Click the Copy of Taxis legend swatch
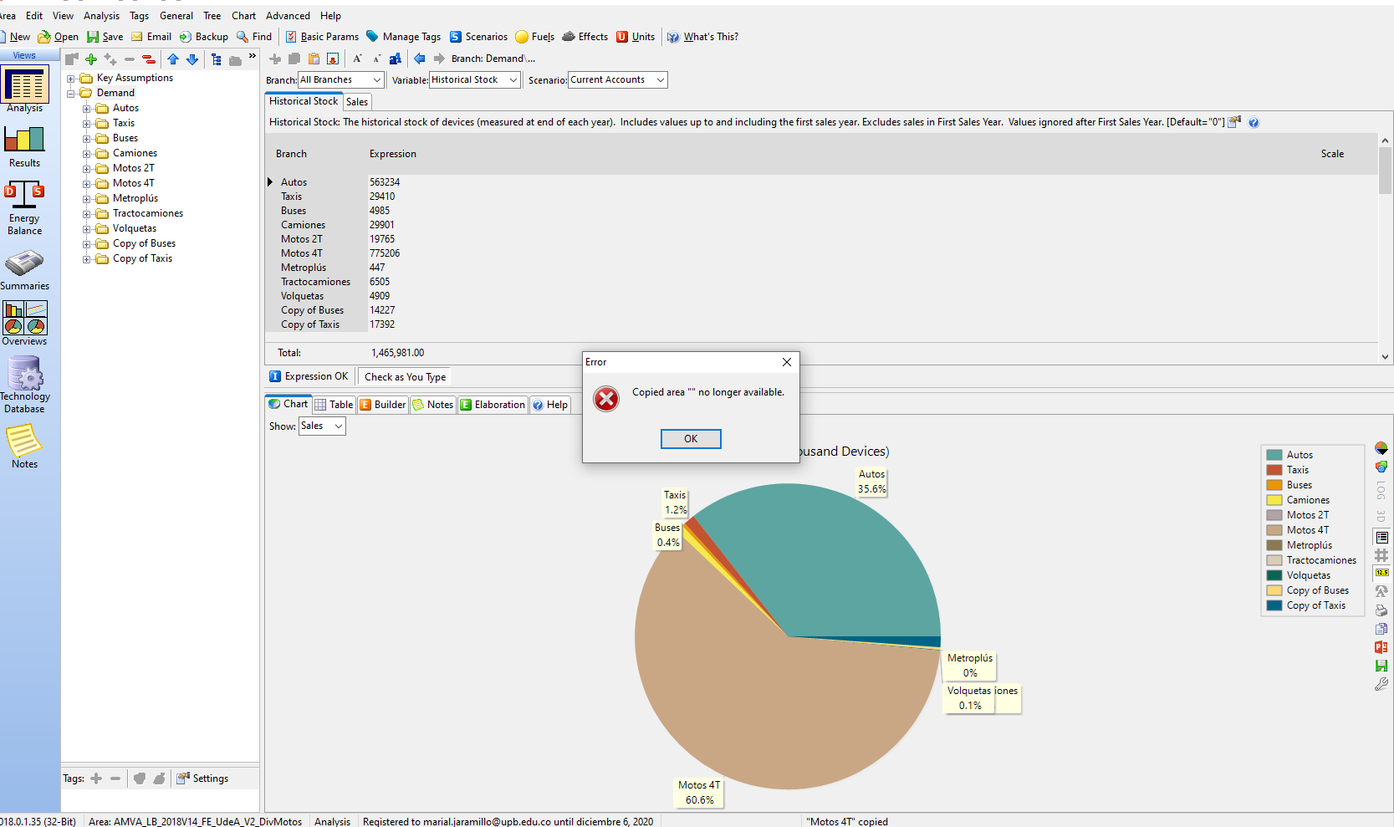Screen dimensions: 1394x827 click(x=1274, y=605)
